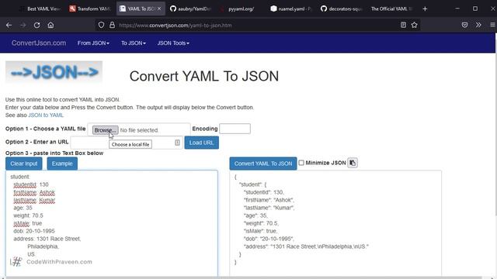Click the ConvertJson.com brand link
The image size is (497, 279).
pos(39,43)
